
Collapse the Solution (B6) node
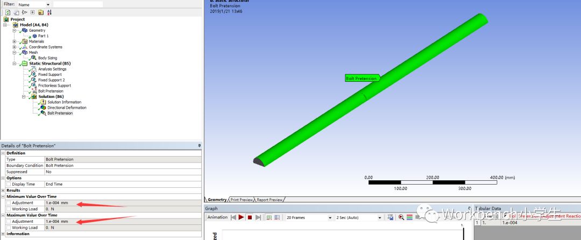[x=23, y=97]
